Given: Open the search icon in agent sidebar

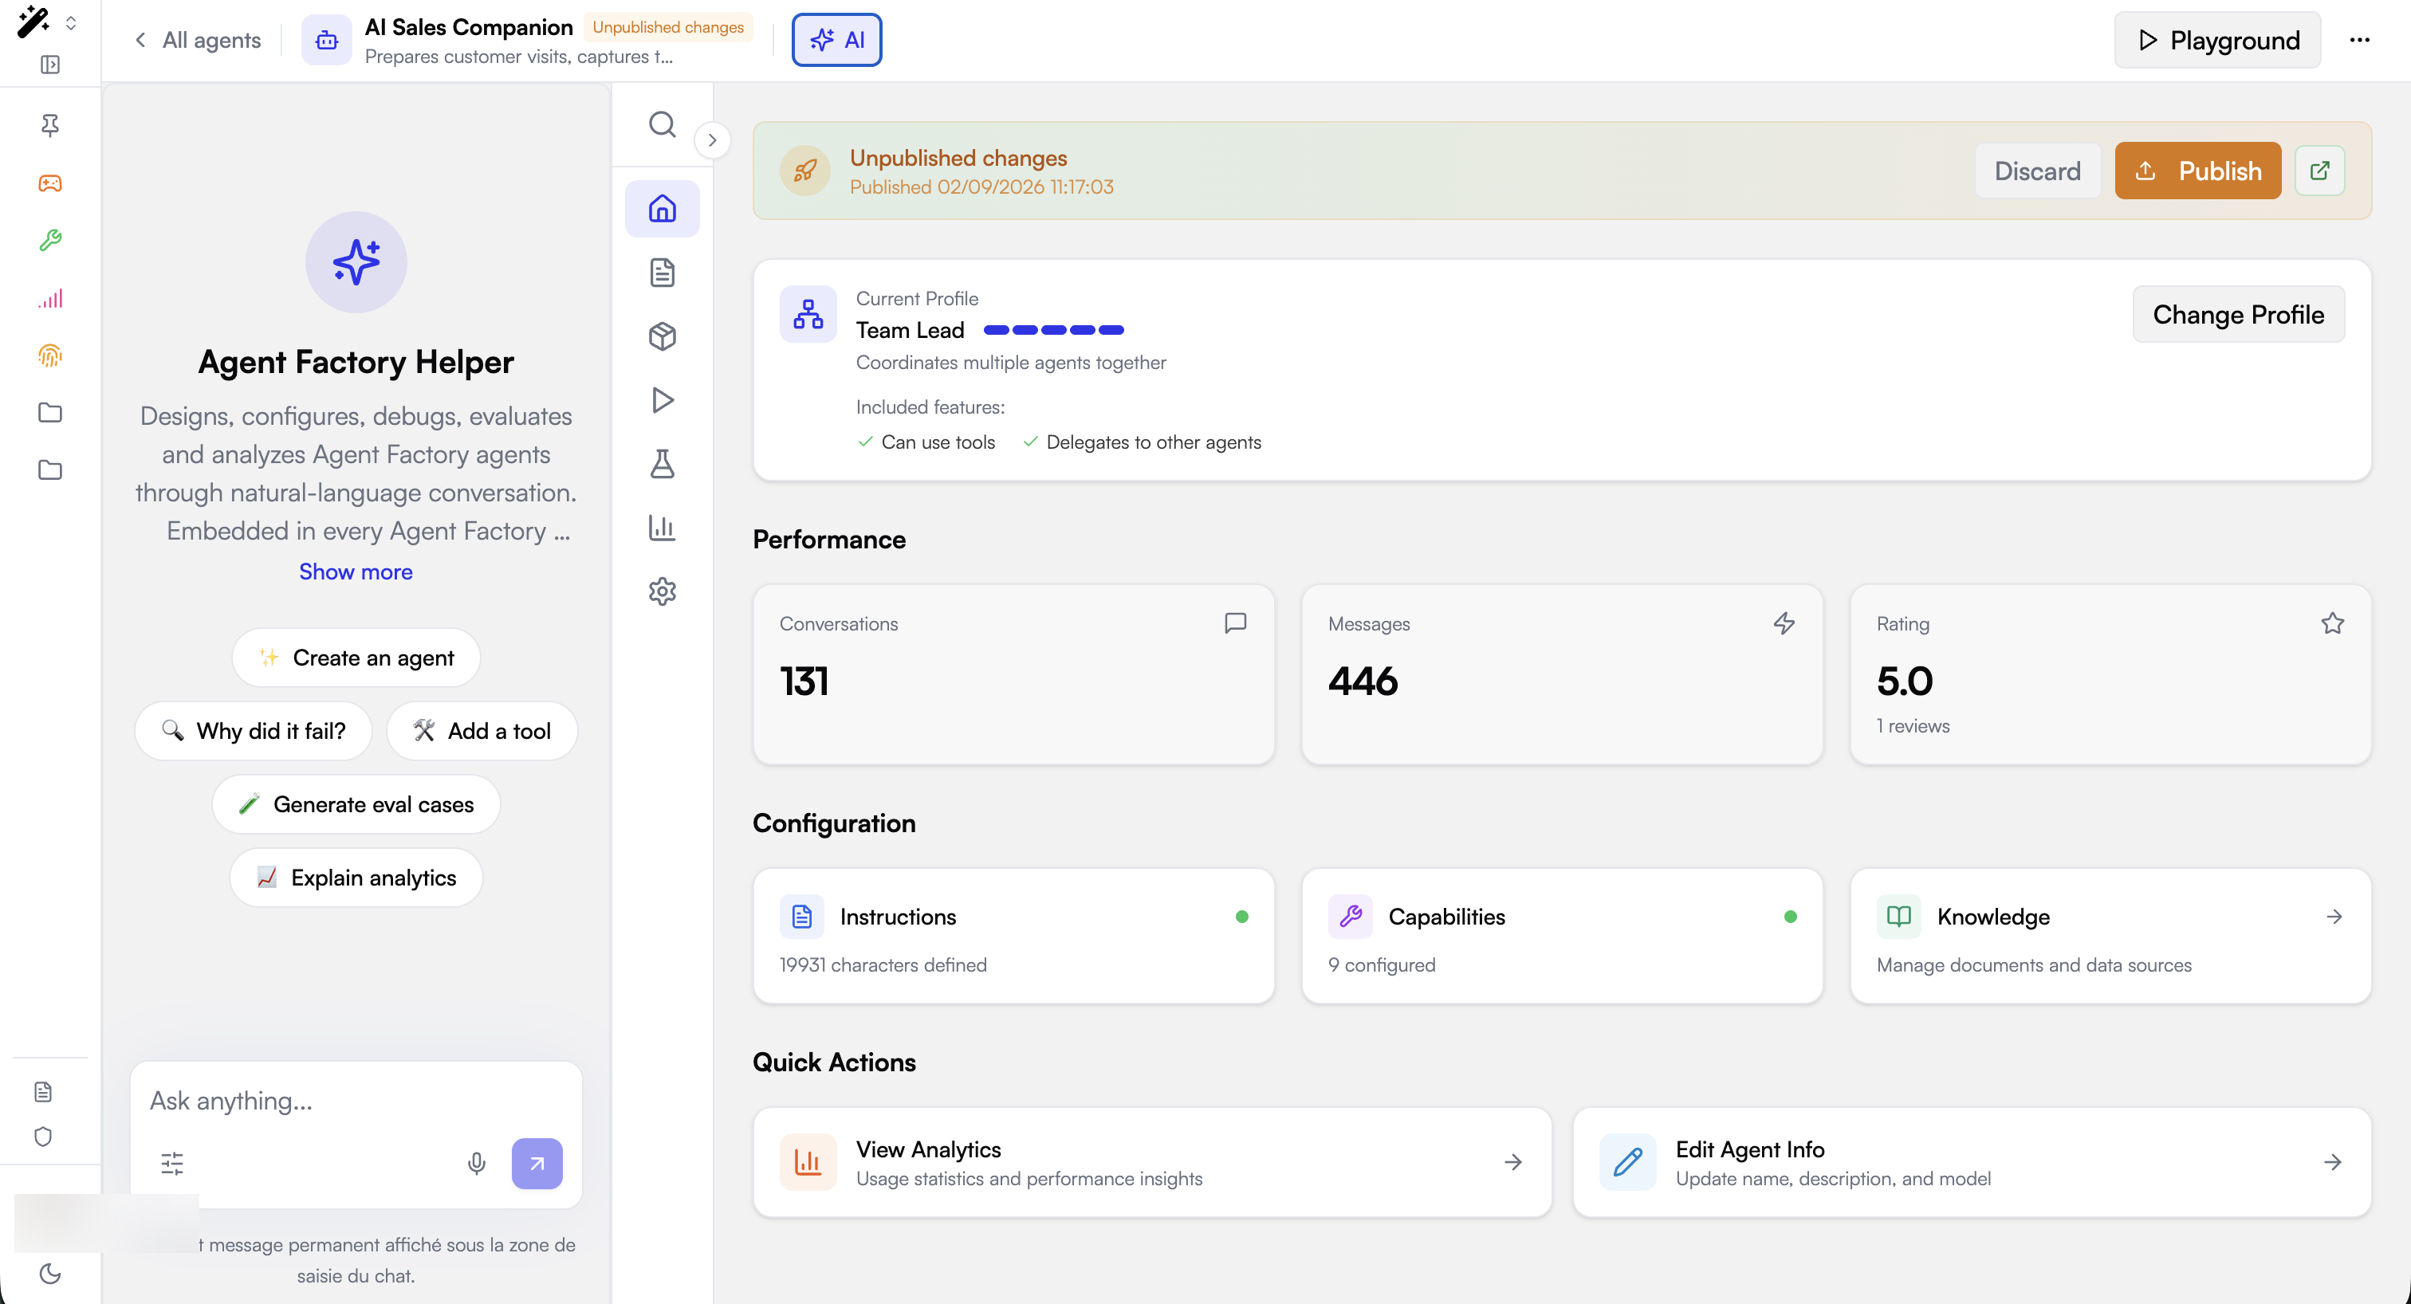Looking at the screenshot, I should pyautogui.click(x=662, y=124).
